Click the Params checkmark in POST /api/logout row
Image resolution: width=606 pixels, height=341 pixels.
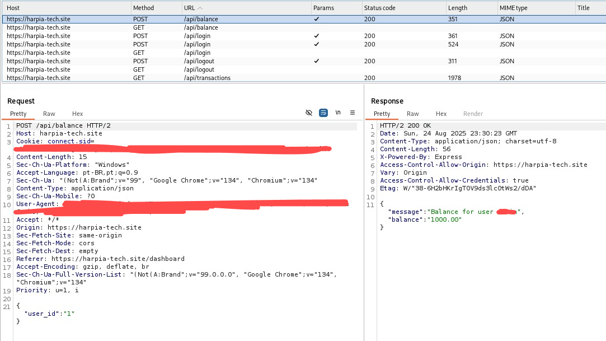coord(317,61)
